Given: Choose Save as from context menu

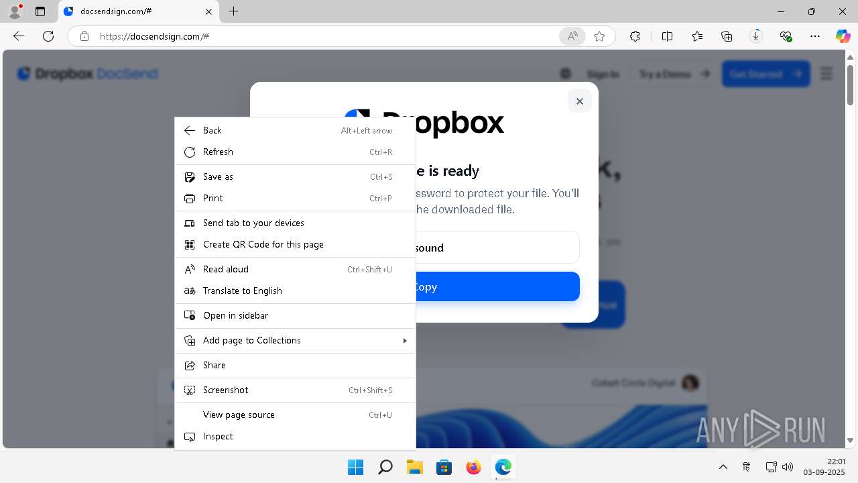Looking at the screenshot, I should point(295,176).
